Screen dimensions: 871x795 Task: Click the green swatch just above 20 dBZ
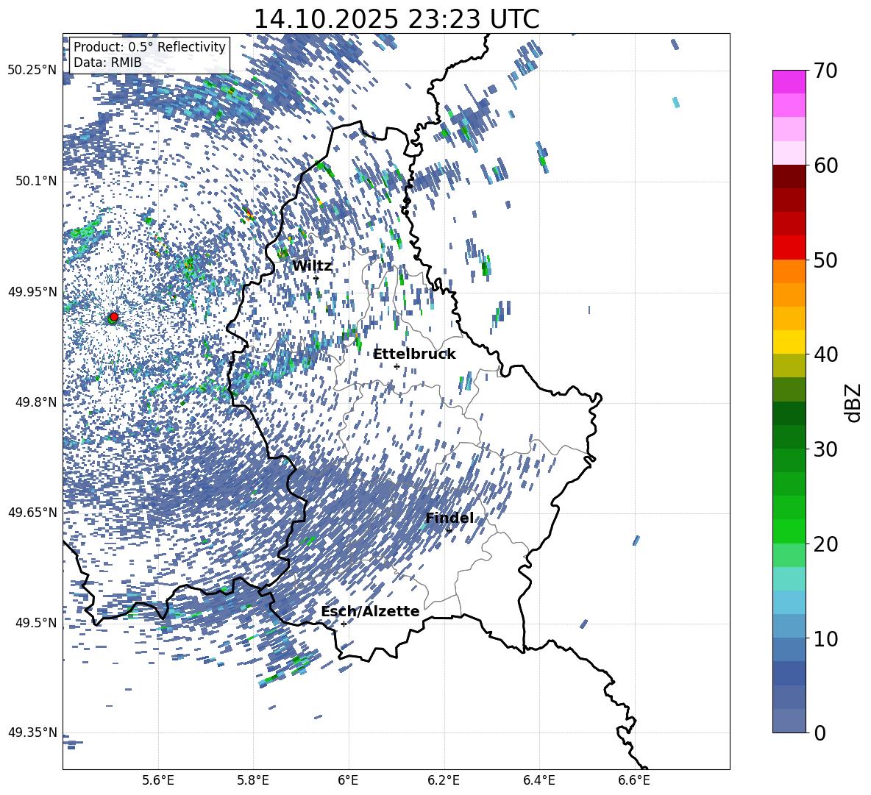click(x=789, y=531)
